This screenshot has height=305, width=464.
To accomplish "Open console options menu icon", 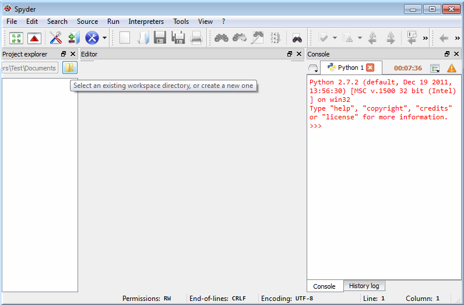I will [x=435, y=68].
